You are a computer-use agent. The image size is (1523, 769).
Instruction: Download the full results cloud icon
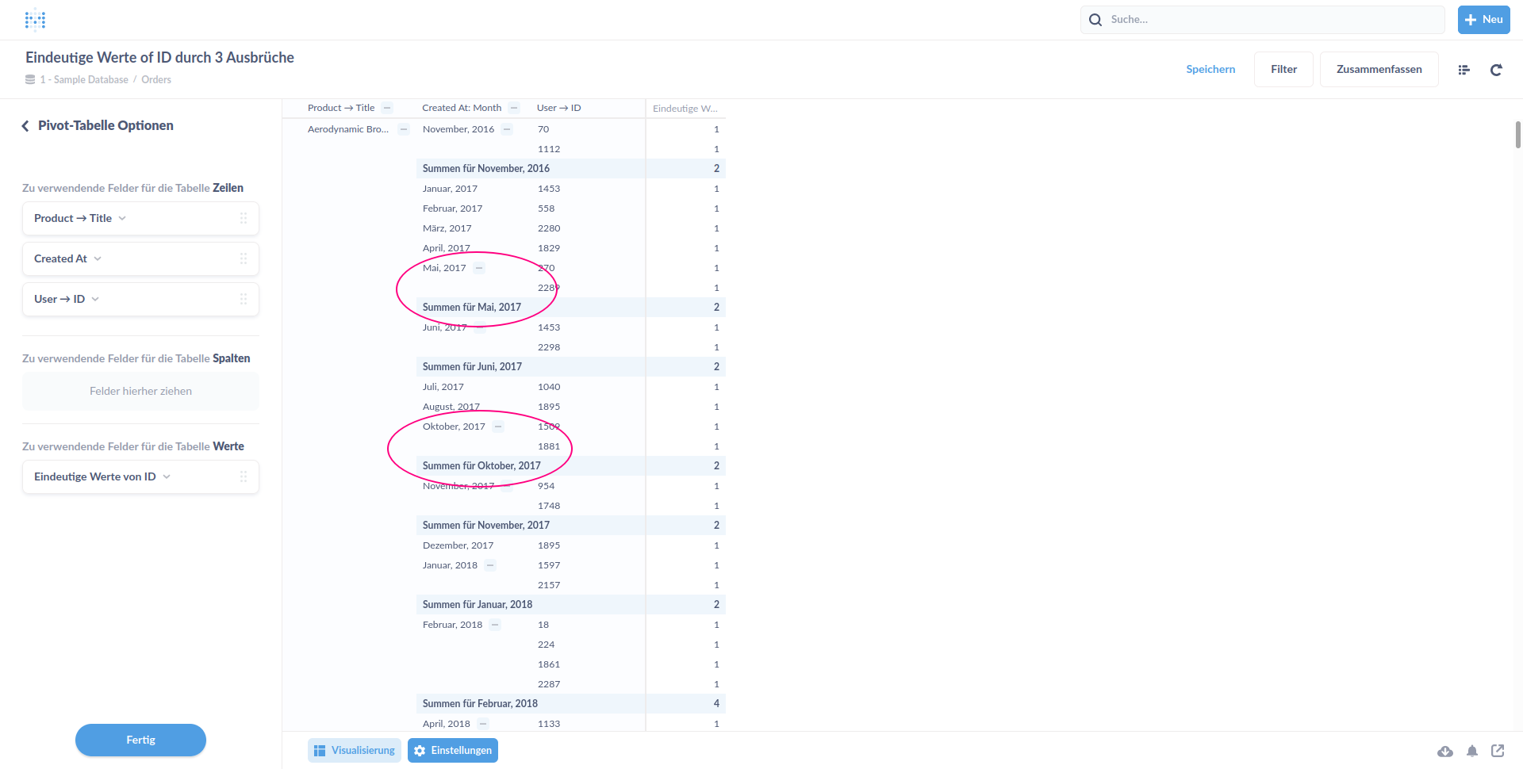click(1445, 751)
